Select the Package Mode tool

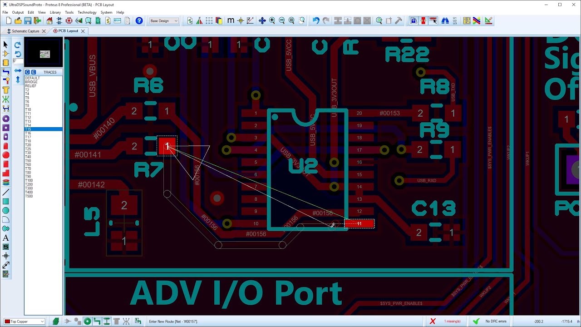[x=6, y=63]
